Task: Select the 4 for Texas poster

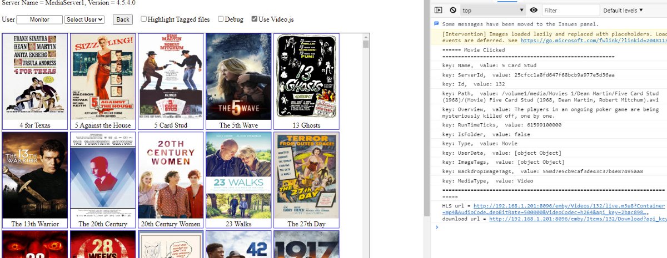Action: (x=35, y=77)
